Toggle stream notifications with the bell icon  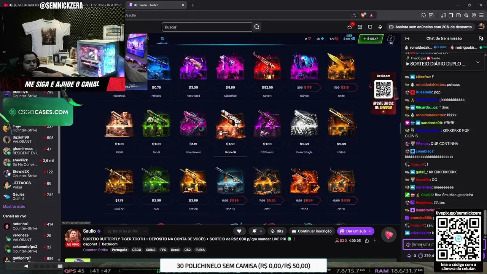click(x=254, y=231)
